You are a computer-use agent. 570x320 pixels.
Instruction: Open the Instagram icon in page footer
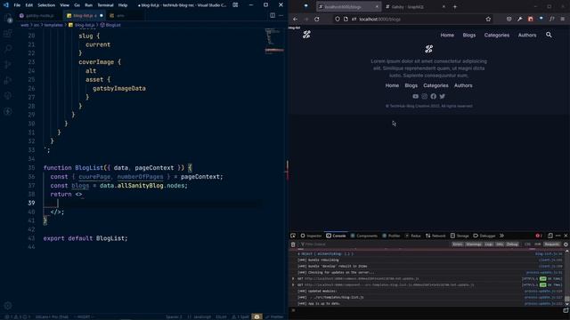[x=425, y=96]
